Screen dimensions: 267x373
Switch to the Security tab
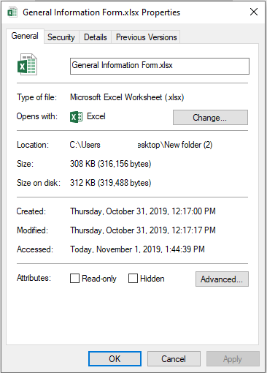(61, 37)
